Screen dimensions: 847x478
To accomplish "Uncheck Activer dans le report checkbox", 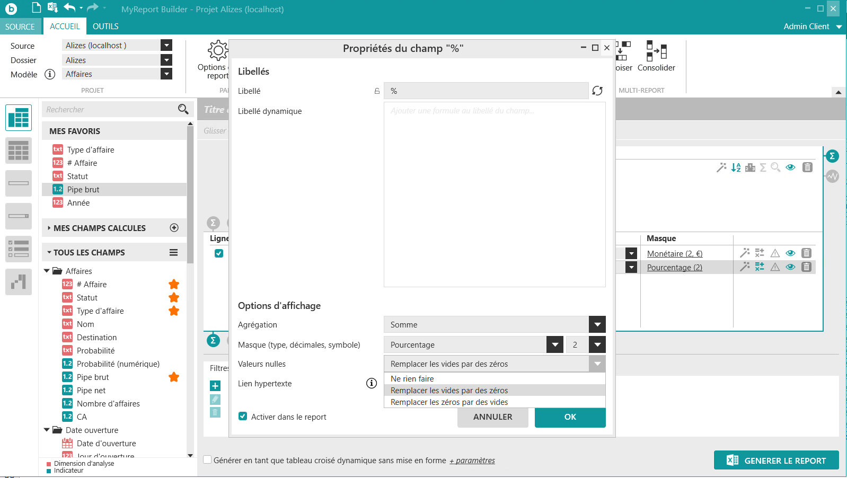I will point(243,417).
